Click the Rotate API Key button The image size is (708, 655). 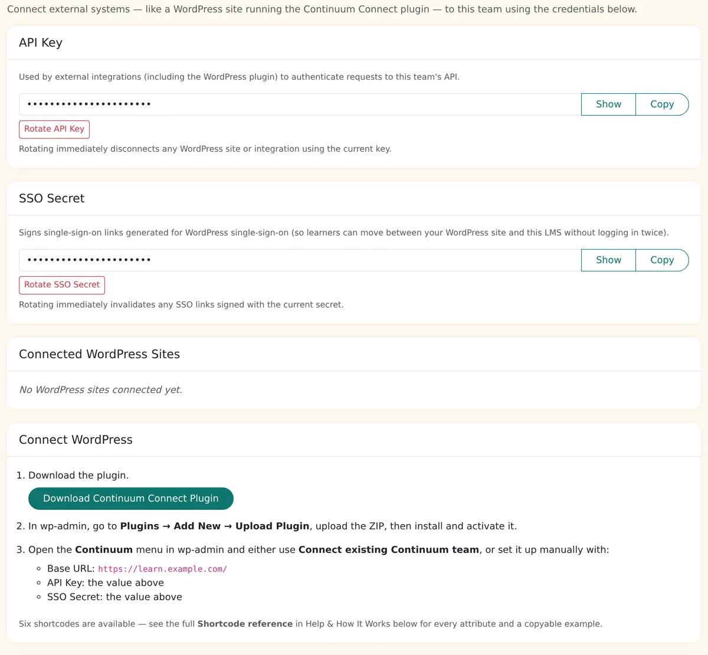click(x=54, y=129)
